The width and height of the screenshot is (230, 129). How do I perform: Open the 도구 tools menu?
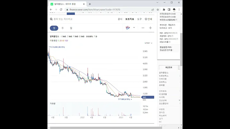coord(139,19)
